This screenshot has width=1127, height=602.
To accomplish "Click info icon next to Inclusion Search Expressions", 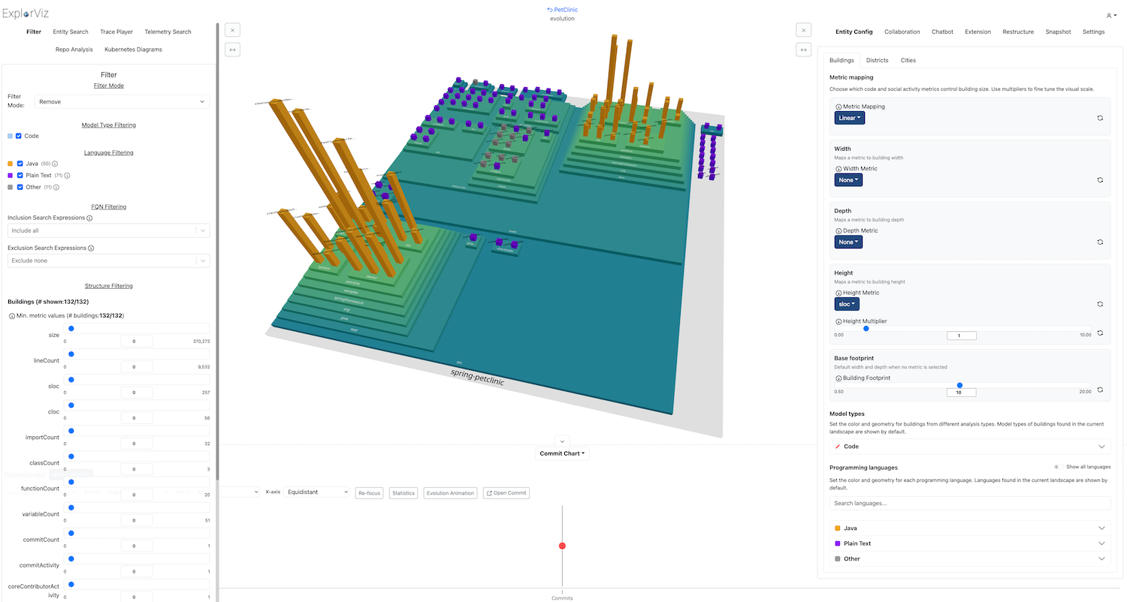I will tap(90, 218).
